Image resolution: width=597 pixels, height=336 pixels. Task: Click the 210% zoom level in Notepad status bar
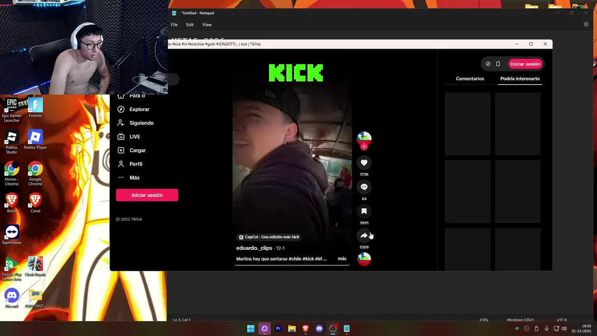(484, 320)
